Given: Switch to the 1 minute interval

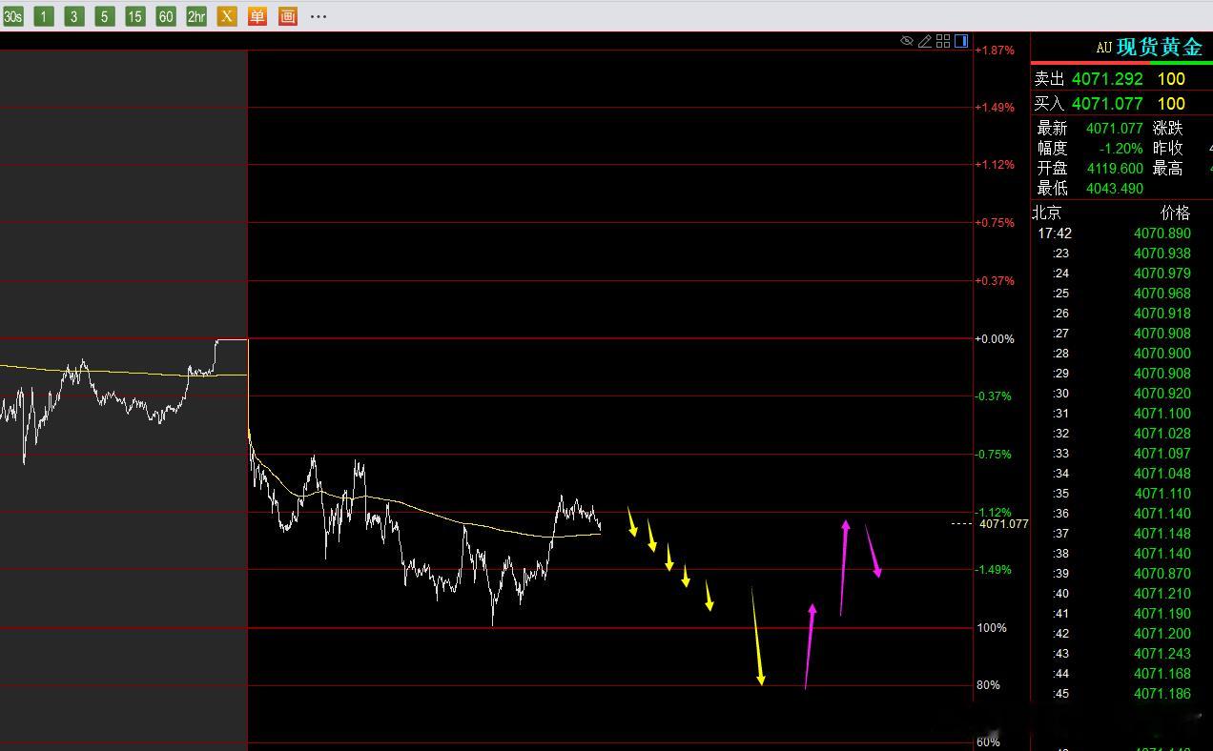Looking at the screenshot, I should pos(44,16).
